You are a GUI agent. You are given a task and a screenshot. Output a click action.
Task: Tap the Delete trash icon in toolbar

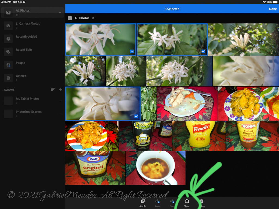(202, 201)
